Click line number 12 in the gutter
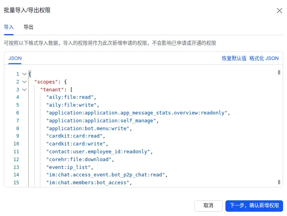 point(16,160)
